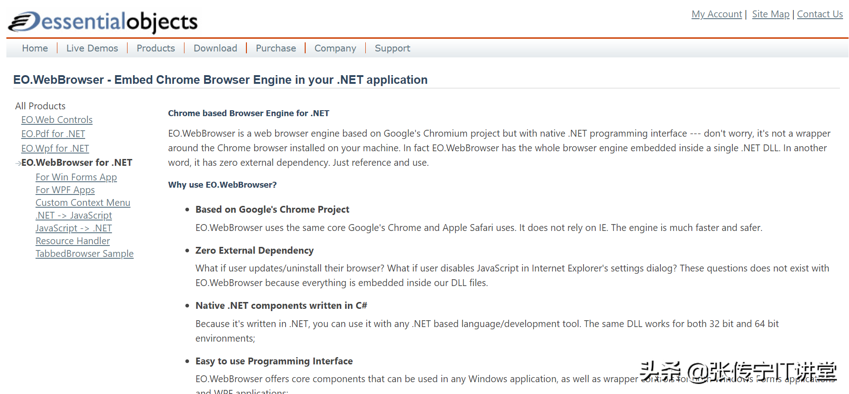The width and height of the screenshot is (849, 394).
Task: Select EO.WebBrowser for .NET tree item
Action: tap(77, 163)
